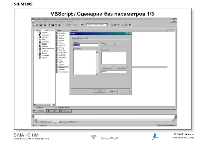Click the Undo arrow toolbar icon
The width and height of the screenshot is (204, 141).
74,25
